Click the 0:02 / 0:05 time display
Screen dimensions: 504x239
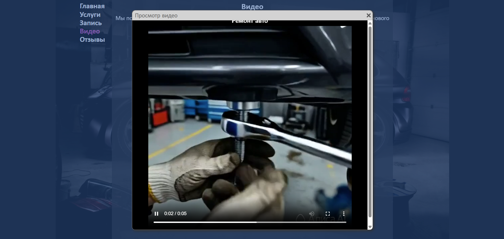pyautogui.click(x=175, y=214)
